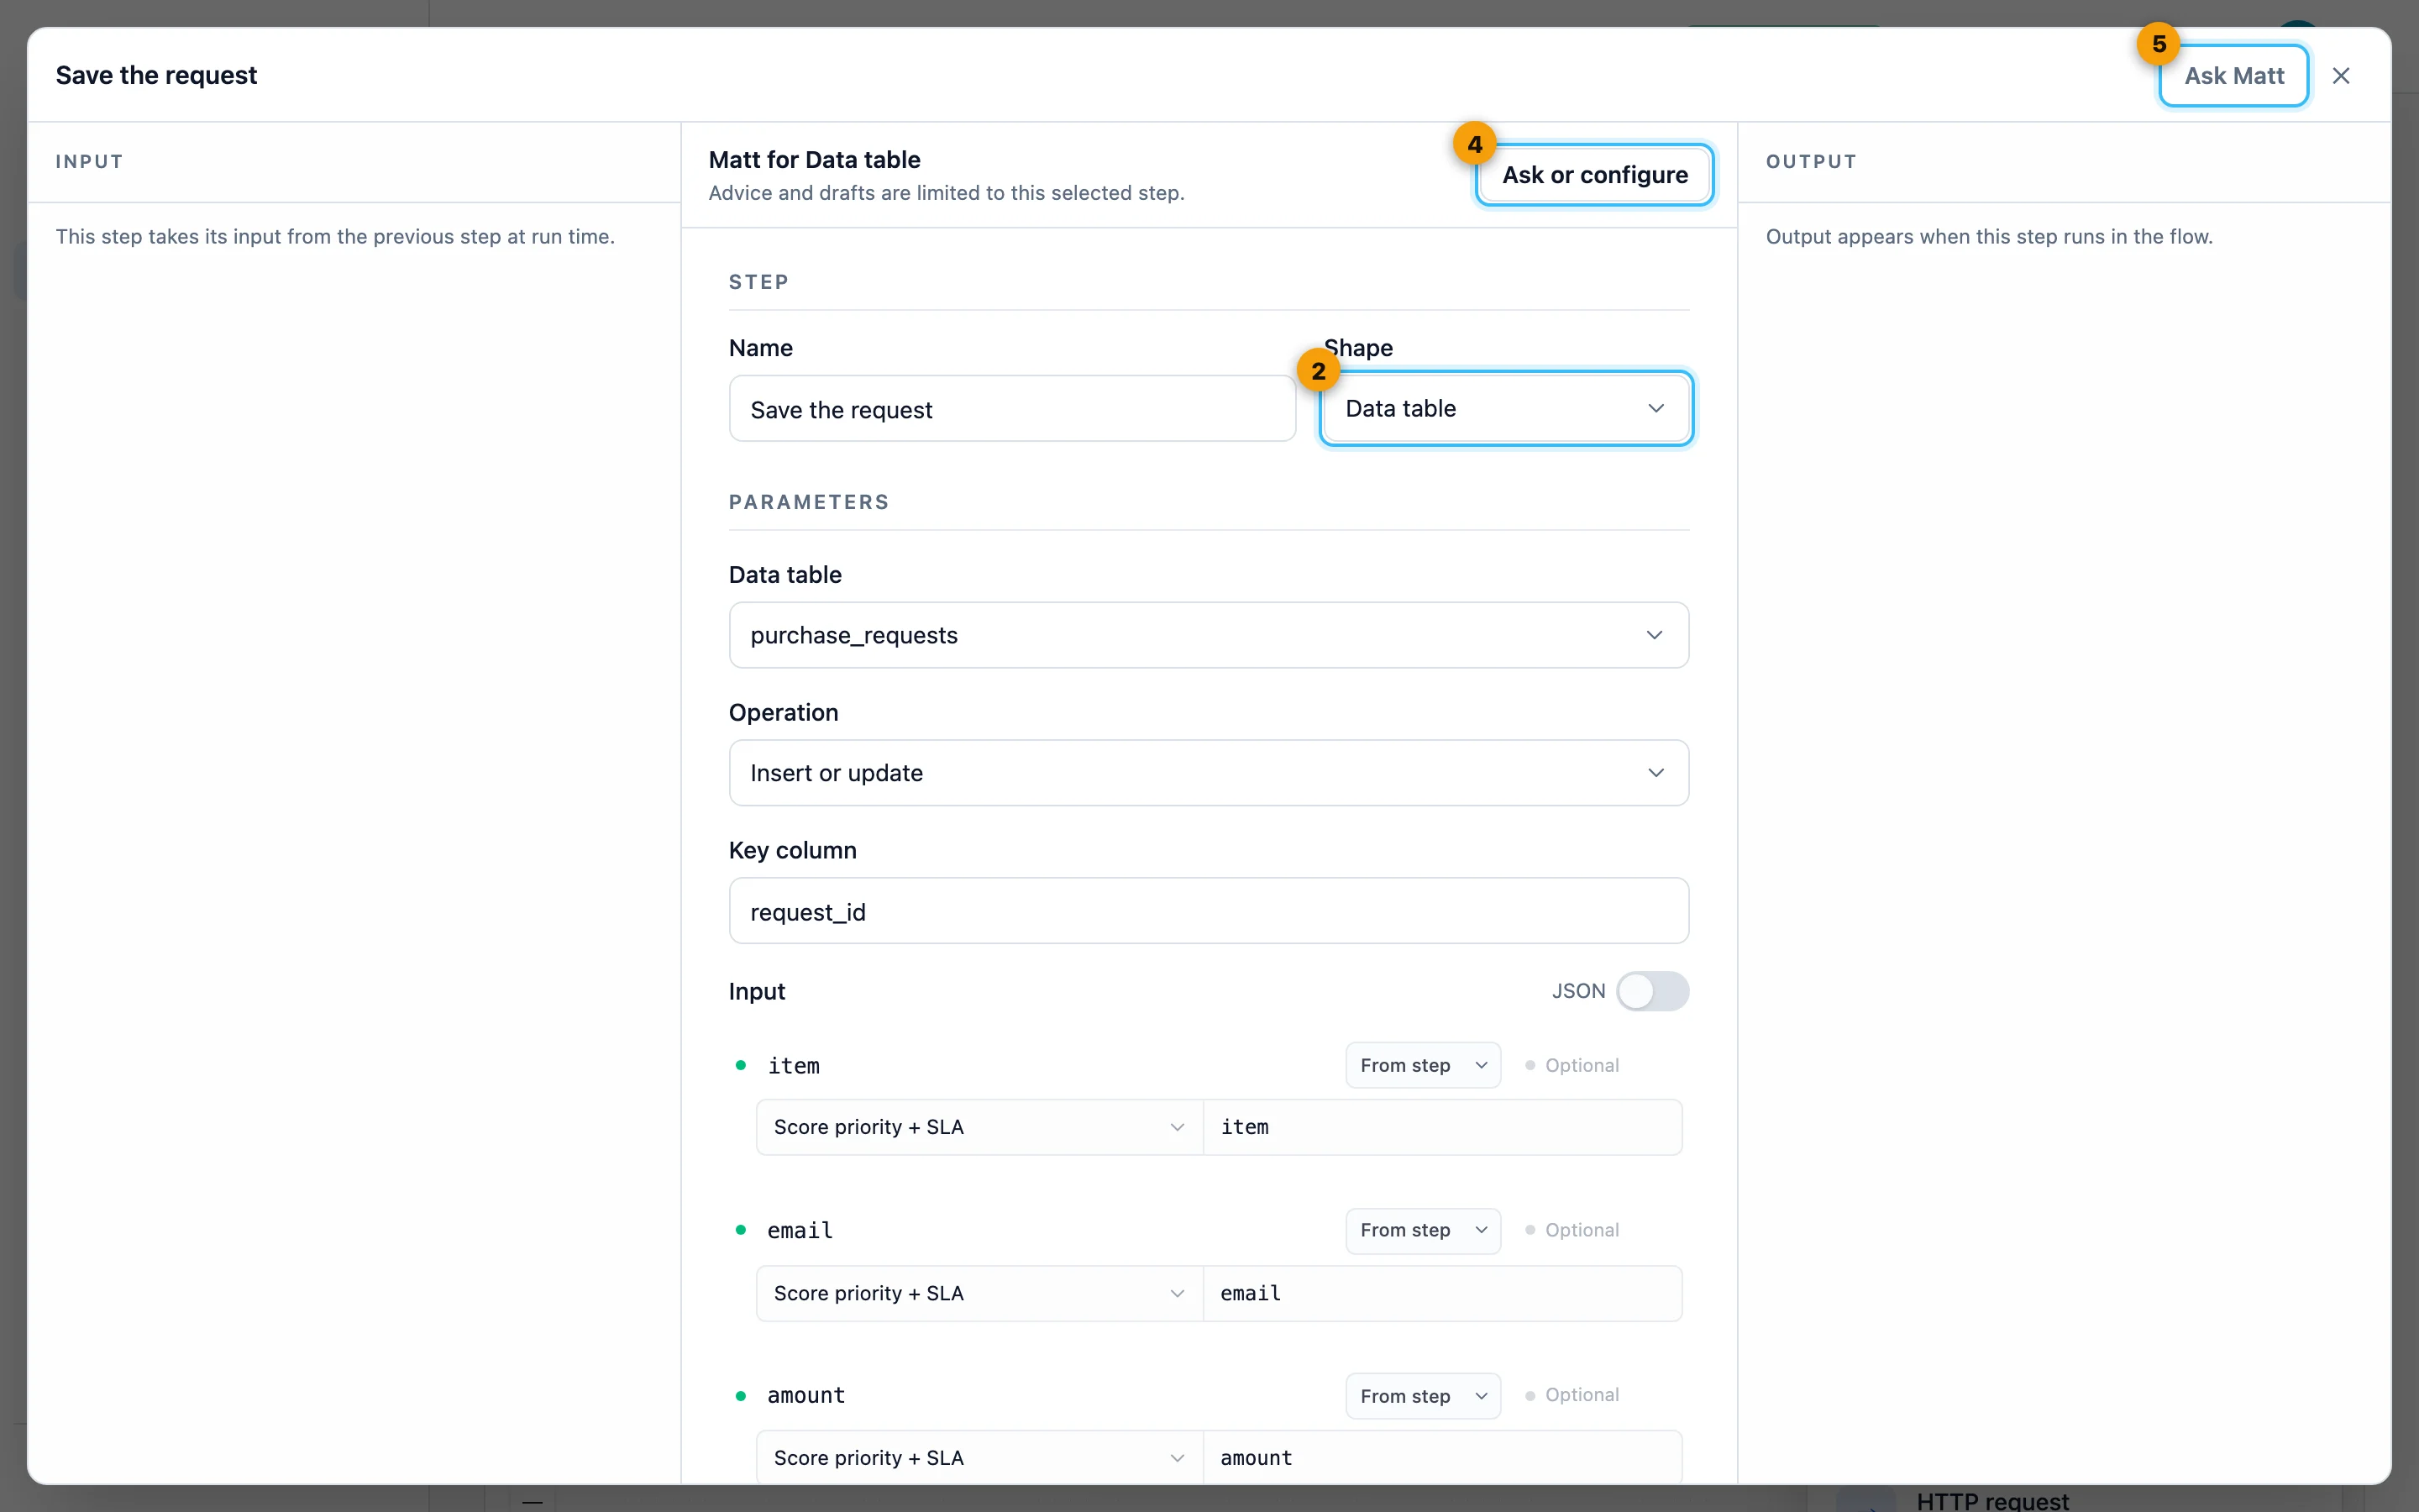
Task: Click 'Output appears when this step runs' text
Action: [1988, 237]
